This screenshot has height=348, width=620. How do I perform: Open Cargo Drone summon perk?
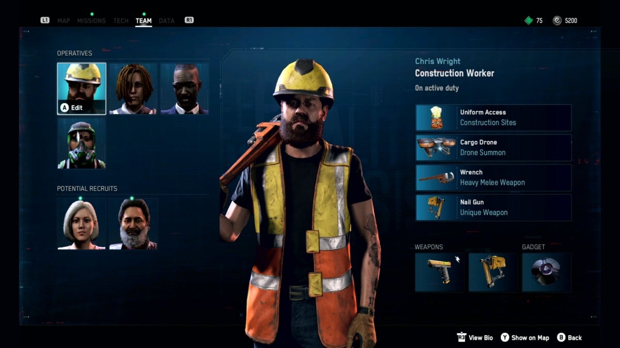click(x=493, y=147)
